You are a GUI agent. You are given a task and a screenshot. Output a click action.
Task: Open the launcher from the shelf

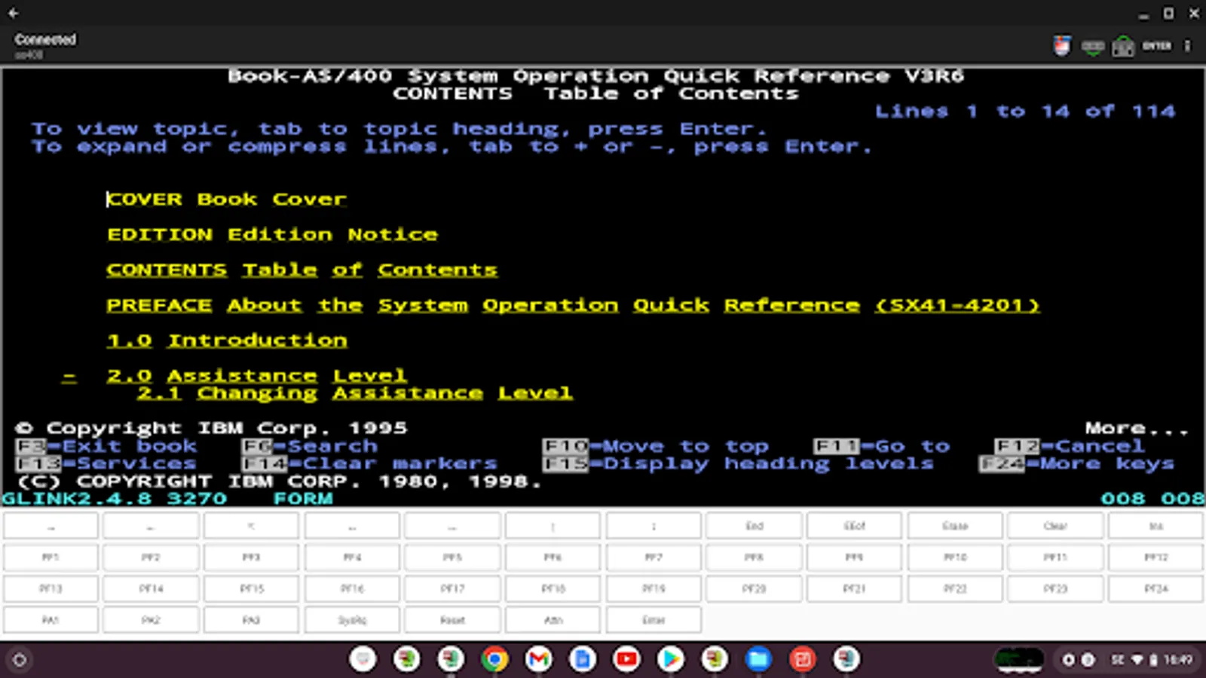[x=20, y=660]
